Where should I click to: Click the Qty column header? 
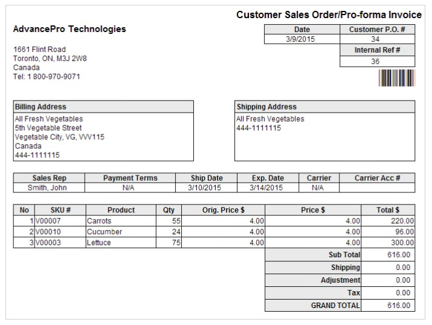tap(168, 210)
